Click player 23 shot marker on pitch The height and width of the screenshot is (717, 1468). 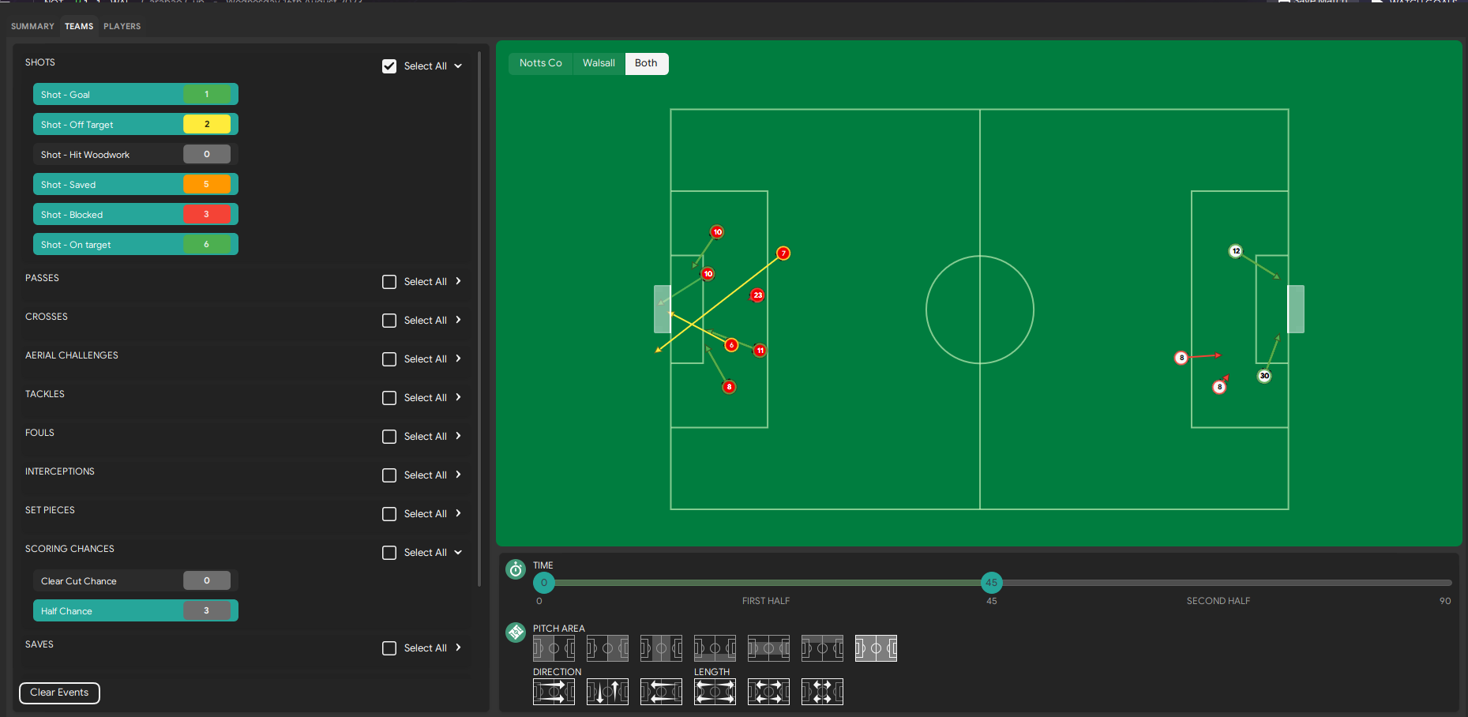click(757, 295)
